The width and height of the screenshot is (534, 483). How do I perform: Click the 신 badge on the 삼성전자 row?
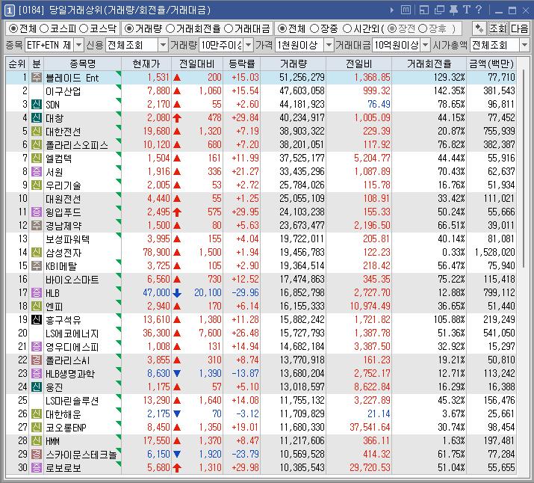click(x=37, y=252)
